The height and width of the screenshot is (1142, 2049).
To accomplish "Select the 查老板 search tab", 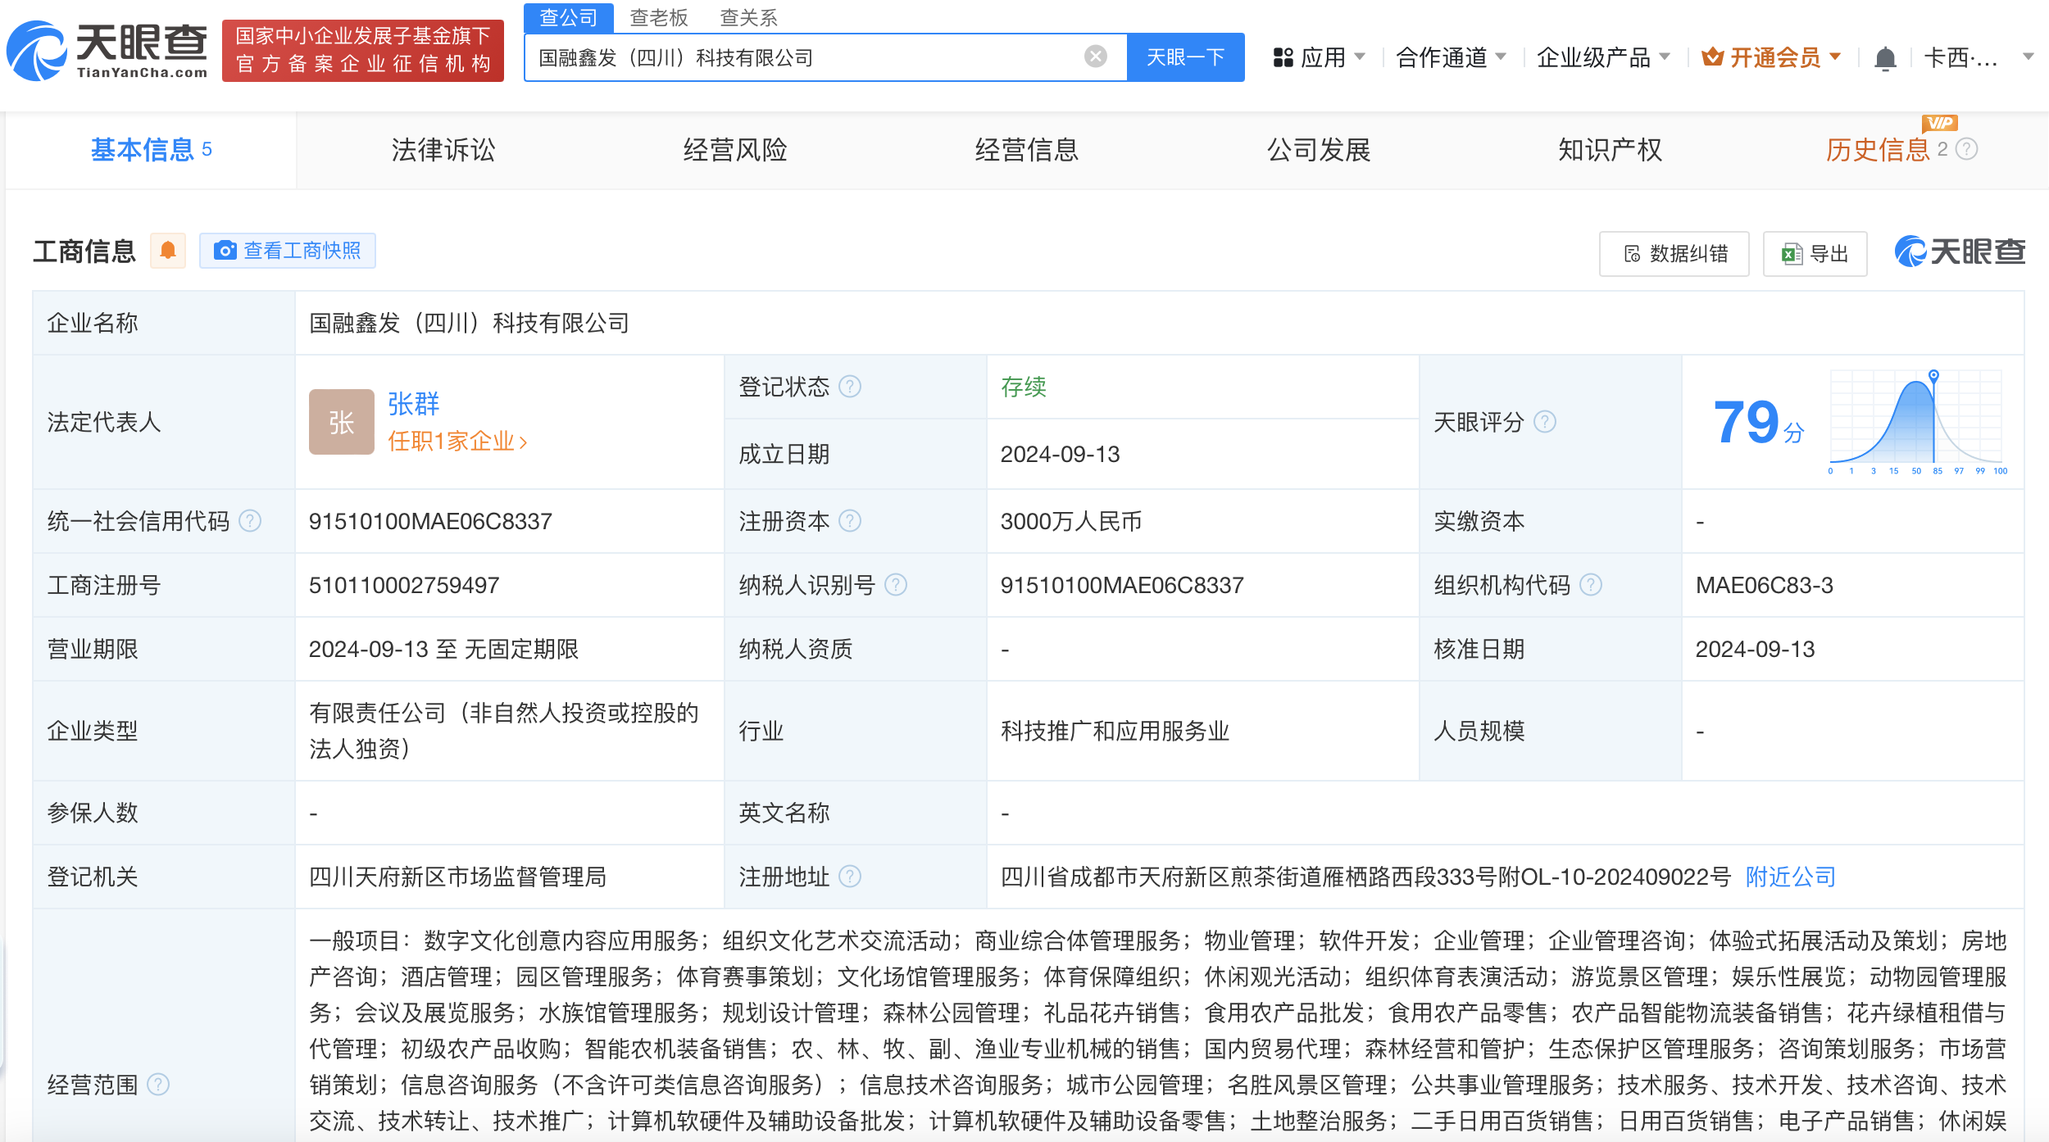I will (660, 17).
